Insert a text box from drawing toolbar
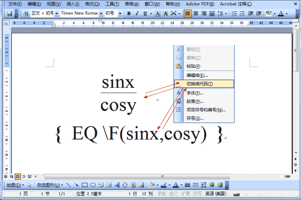Image resolution: width=301 pixels, height=200 pixels. (101, 185)
